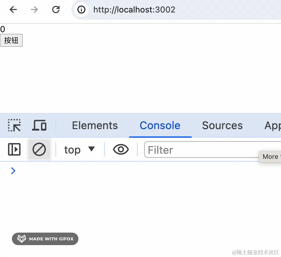Activate the inspect element picker tool
This screenshot has width=281, height=257.
[14, 125]
